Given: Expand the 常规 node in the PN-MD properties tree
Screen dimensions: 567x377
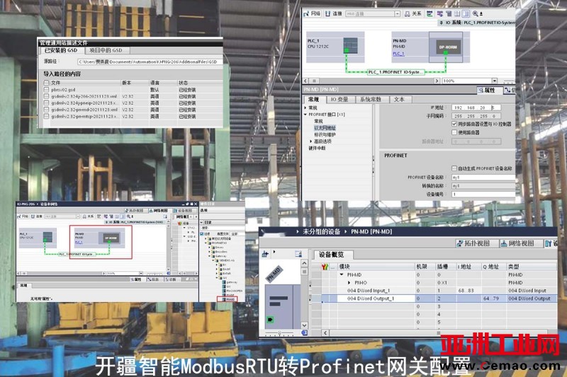Looking at the screenshot, I should click(x=305, y=108).
